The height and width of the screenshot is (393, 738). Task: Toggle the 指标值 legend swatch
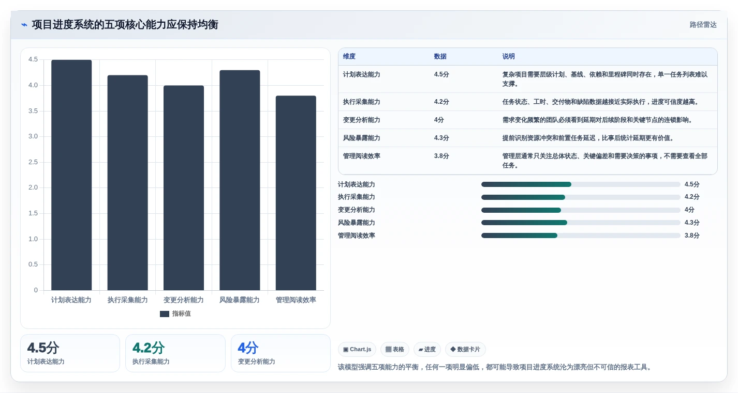point(165,314)
